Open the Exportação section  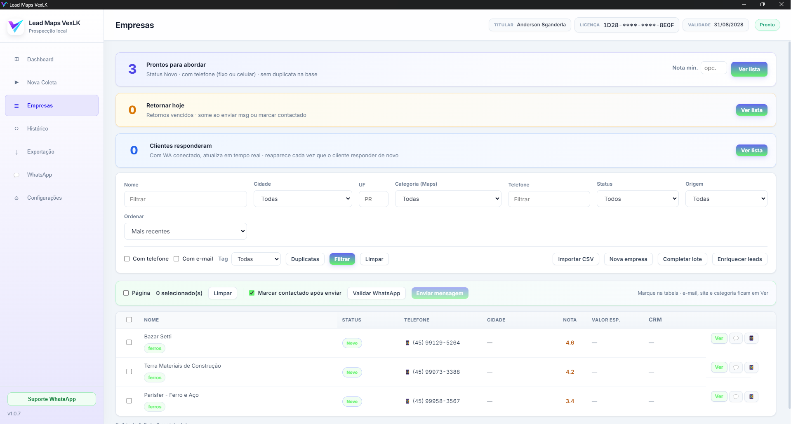click(x=52, y=151)
